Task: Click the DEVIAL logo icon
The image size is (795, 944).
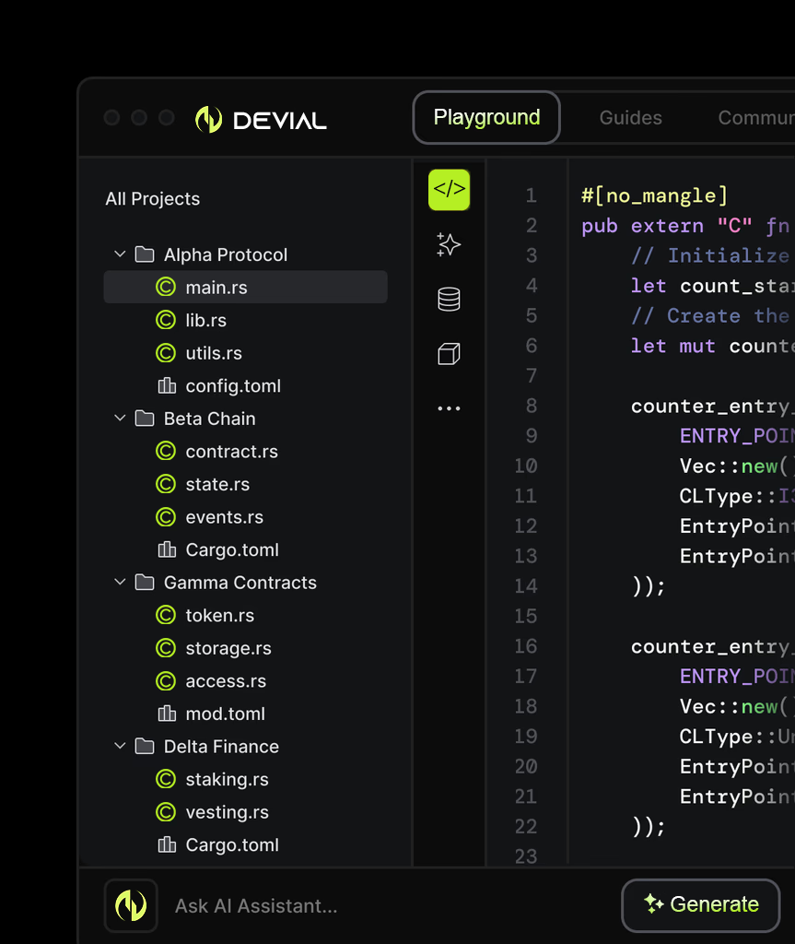Action: (x=209, y=119)
